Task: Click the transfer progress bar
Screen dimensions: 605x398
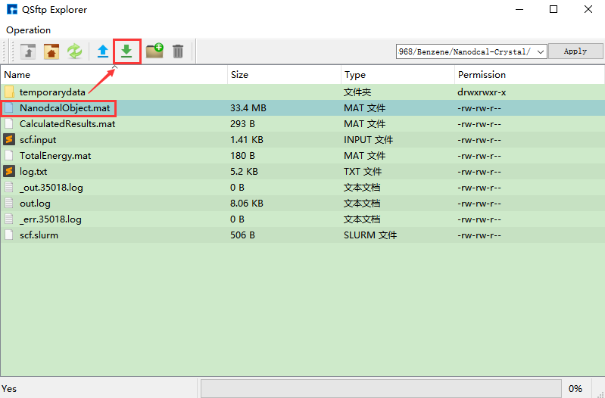Action: click(x=381, y=388)
